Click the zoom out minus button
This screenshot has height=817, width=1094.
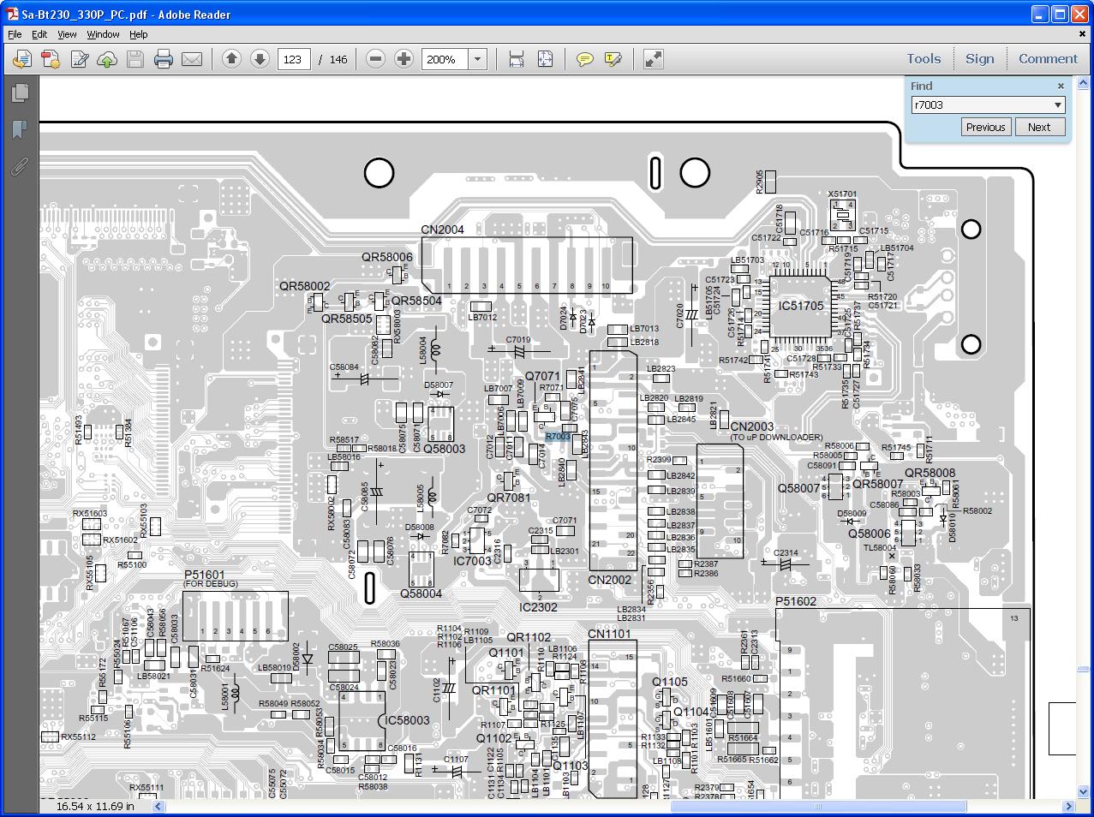(x=375, y=59)
